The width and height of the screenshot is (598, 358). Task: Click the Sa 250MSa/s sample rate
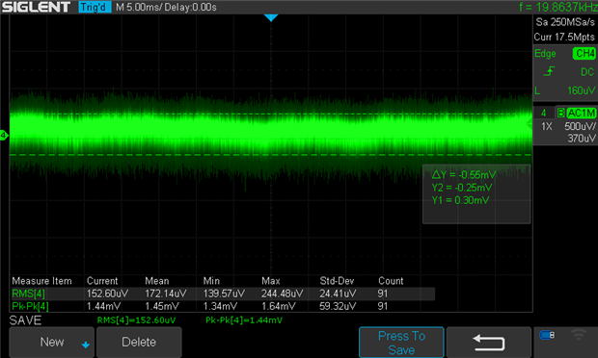[x=565, y=22]
